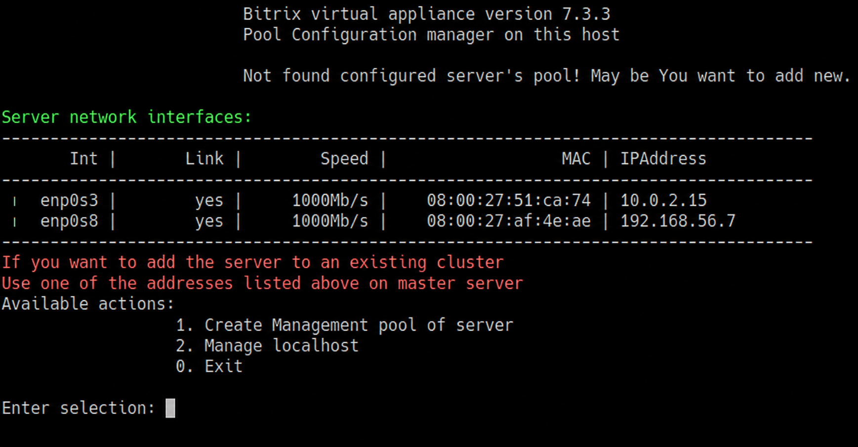This screenshot has height=447, width=858.
Task: Click the 1000Mb/s speed for enp0s8
Action: point(330,221)
